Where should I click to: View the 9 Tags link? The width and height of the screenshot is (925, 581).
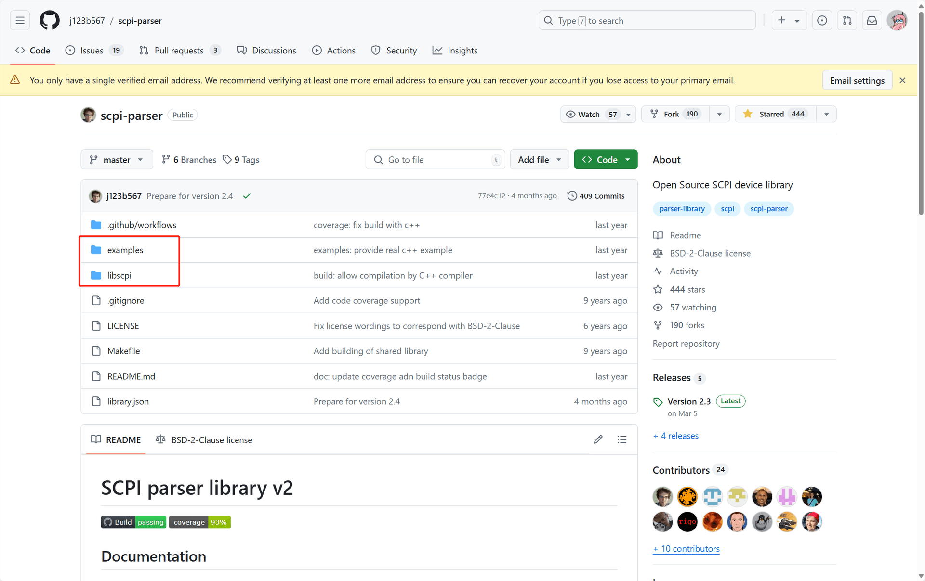coord(241,159)
